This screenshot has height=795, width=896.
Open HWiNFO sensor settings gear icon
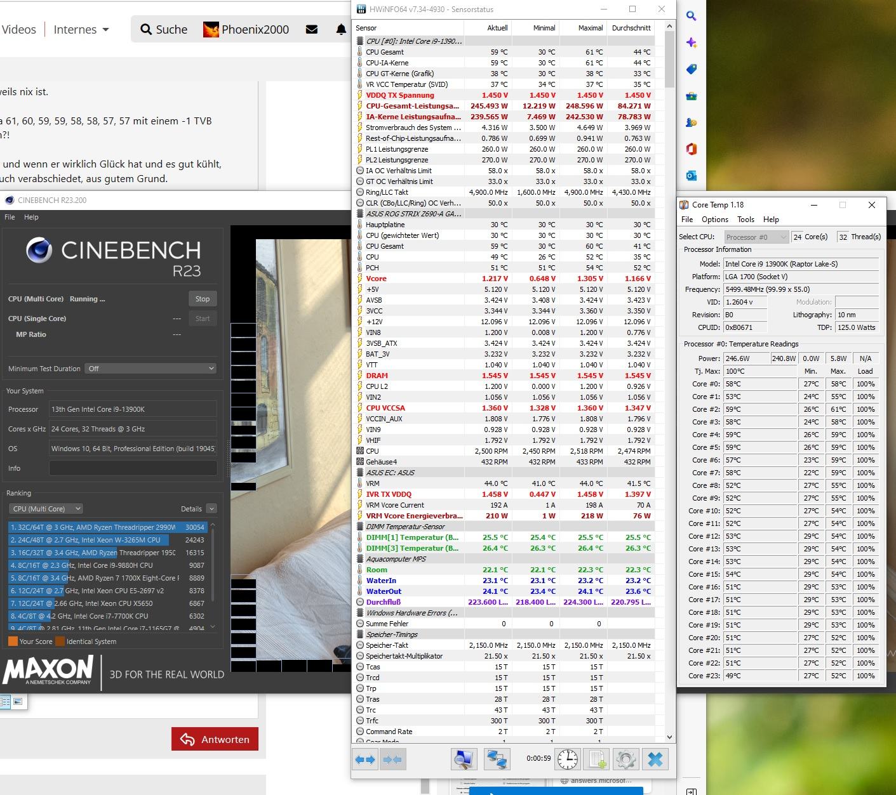pos(625,759)
